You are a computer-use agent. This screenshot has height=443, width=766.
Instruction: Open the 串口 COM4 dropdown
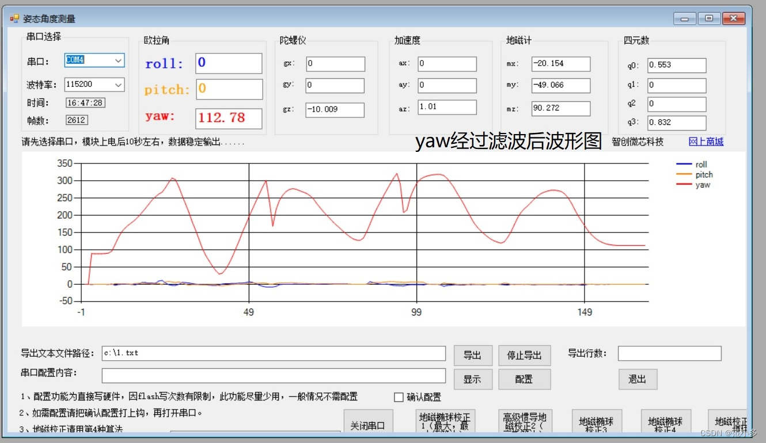pyautogui.click(x=117, y=60)
